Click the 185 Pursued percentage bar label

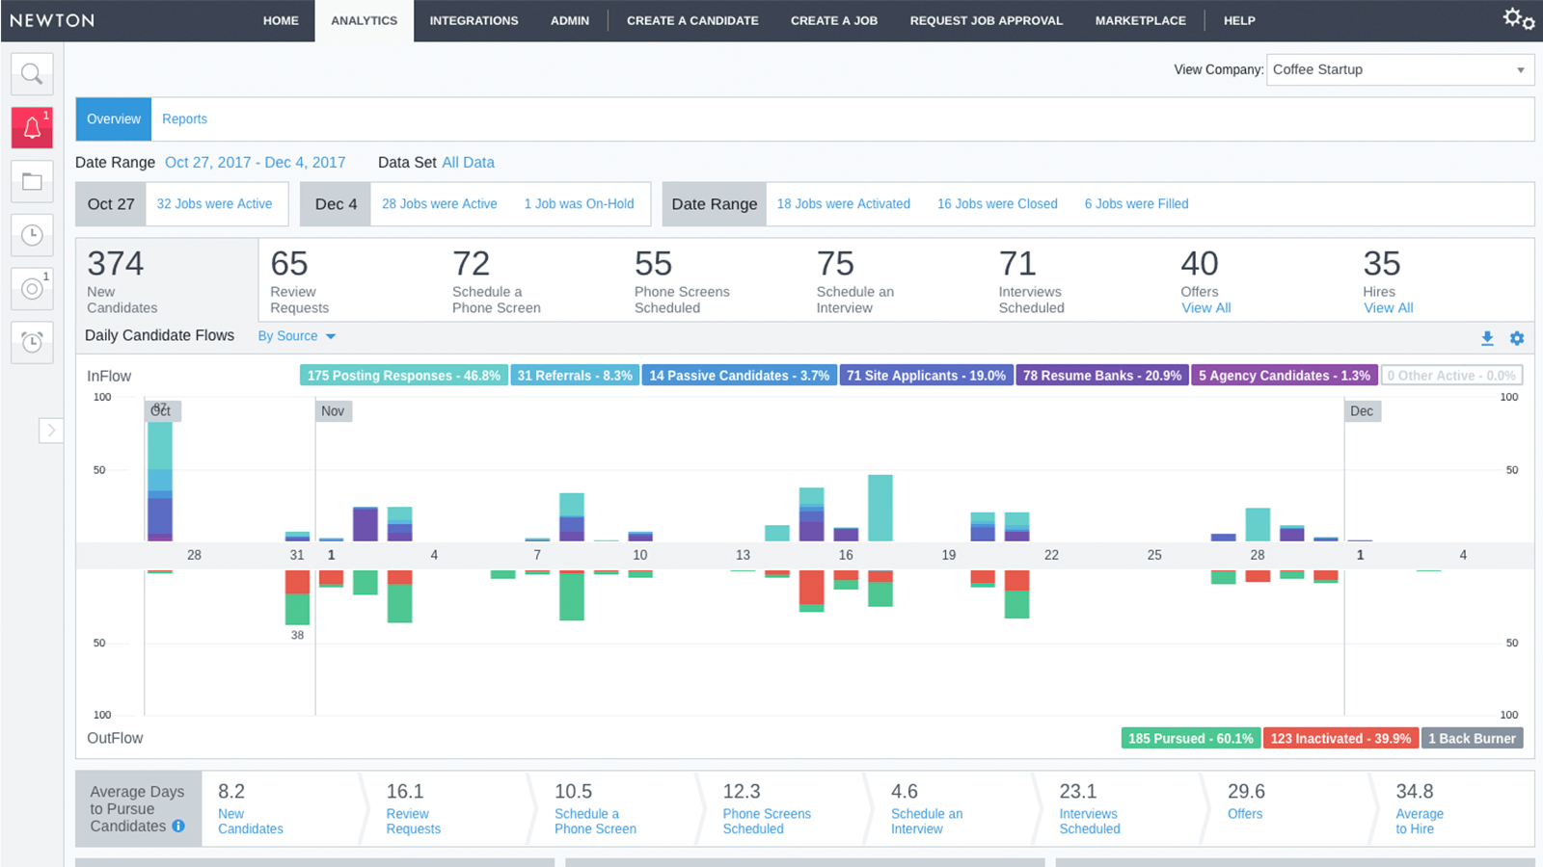tap(1191, 738)
